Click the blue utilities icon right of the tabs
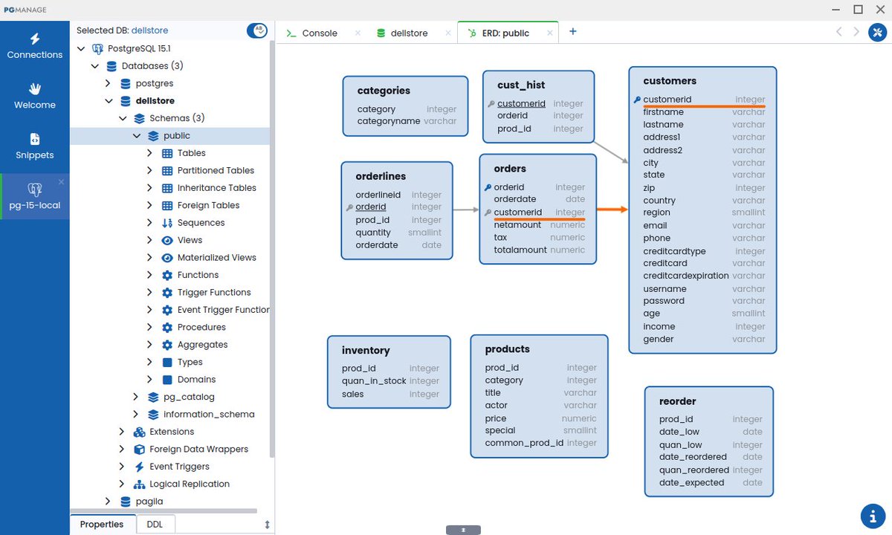This screenshot has height=535, width=892. click(878, 33)
